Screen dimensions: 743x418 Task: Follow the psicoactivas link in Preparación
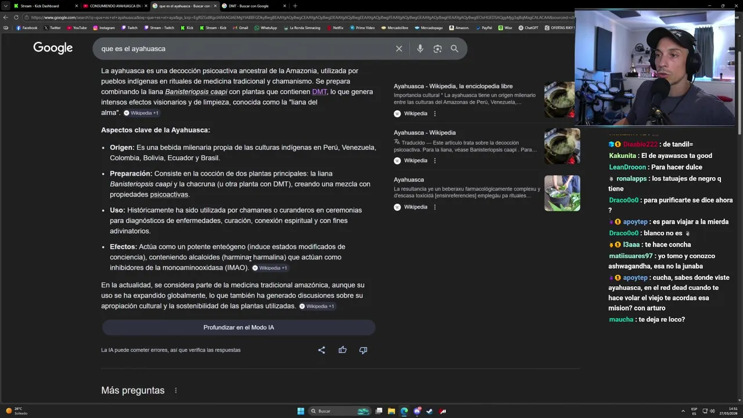[x=169, y=194]
